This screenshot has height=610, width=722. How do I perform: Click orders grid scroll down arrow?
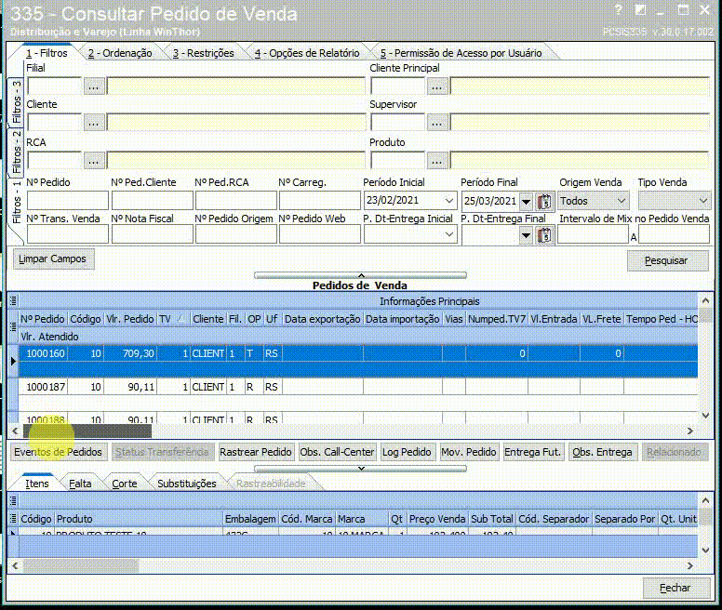click(705, 416)
